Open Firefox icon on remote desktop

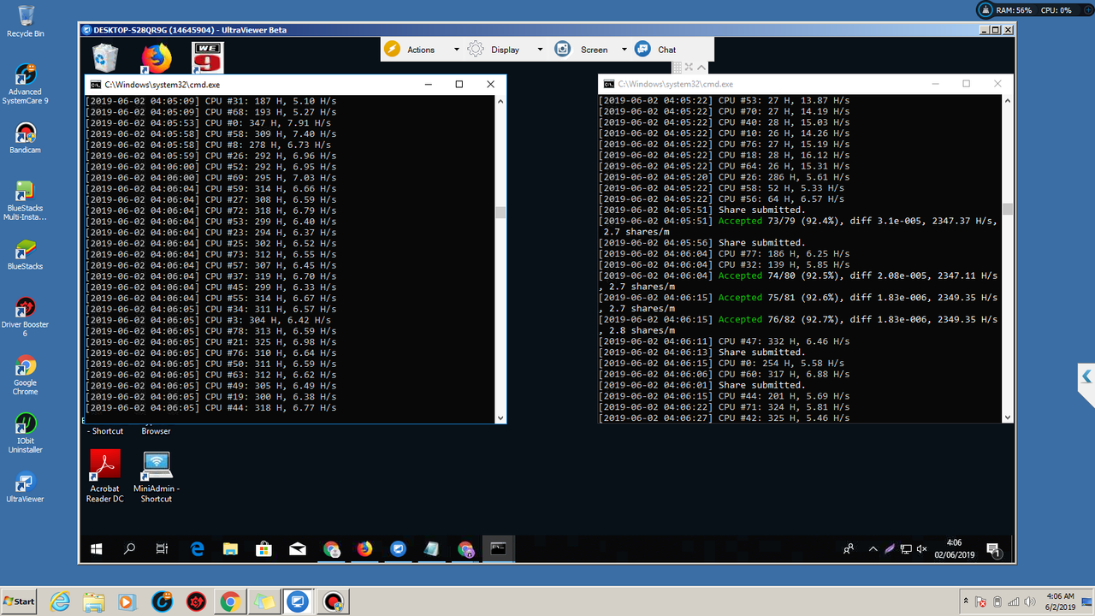coord(157,58)
